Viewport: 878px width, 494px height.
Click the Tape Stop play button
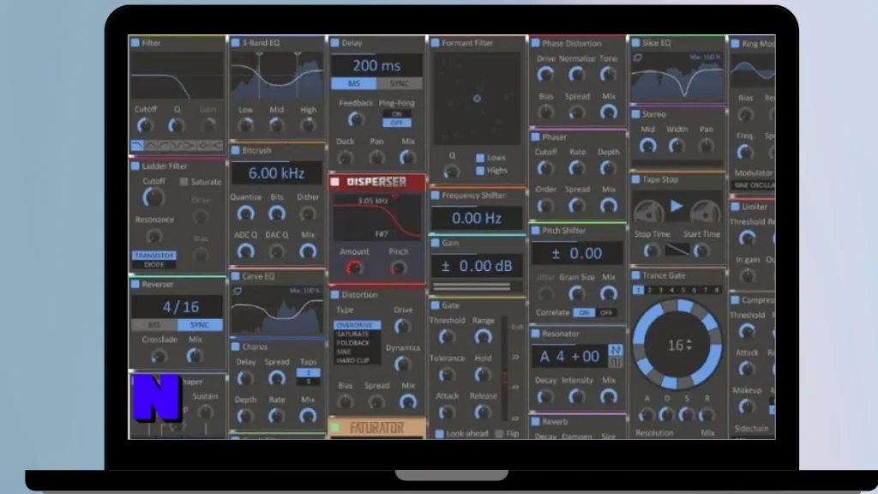677,206
